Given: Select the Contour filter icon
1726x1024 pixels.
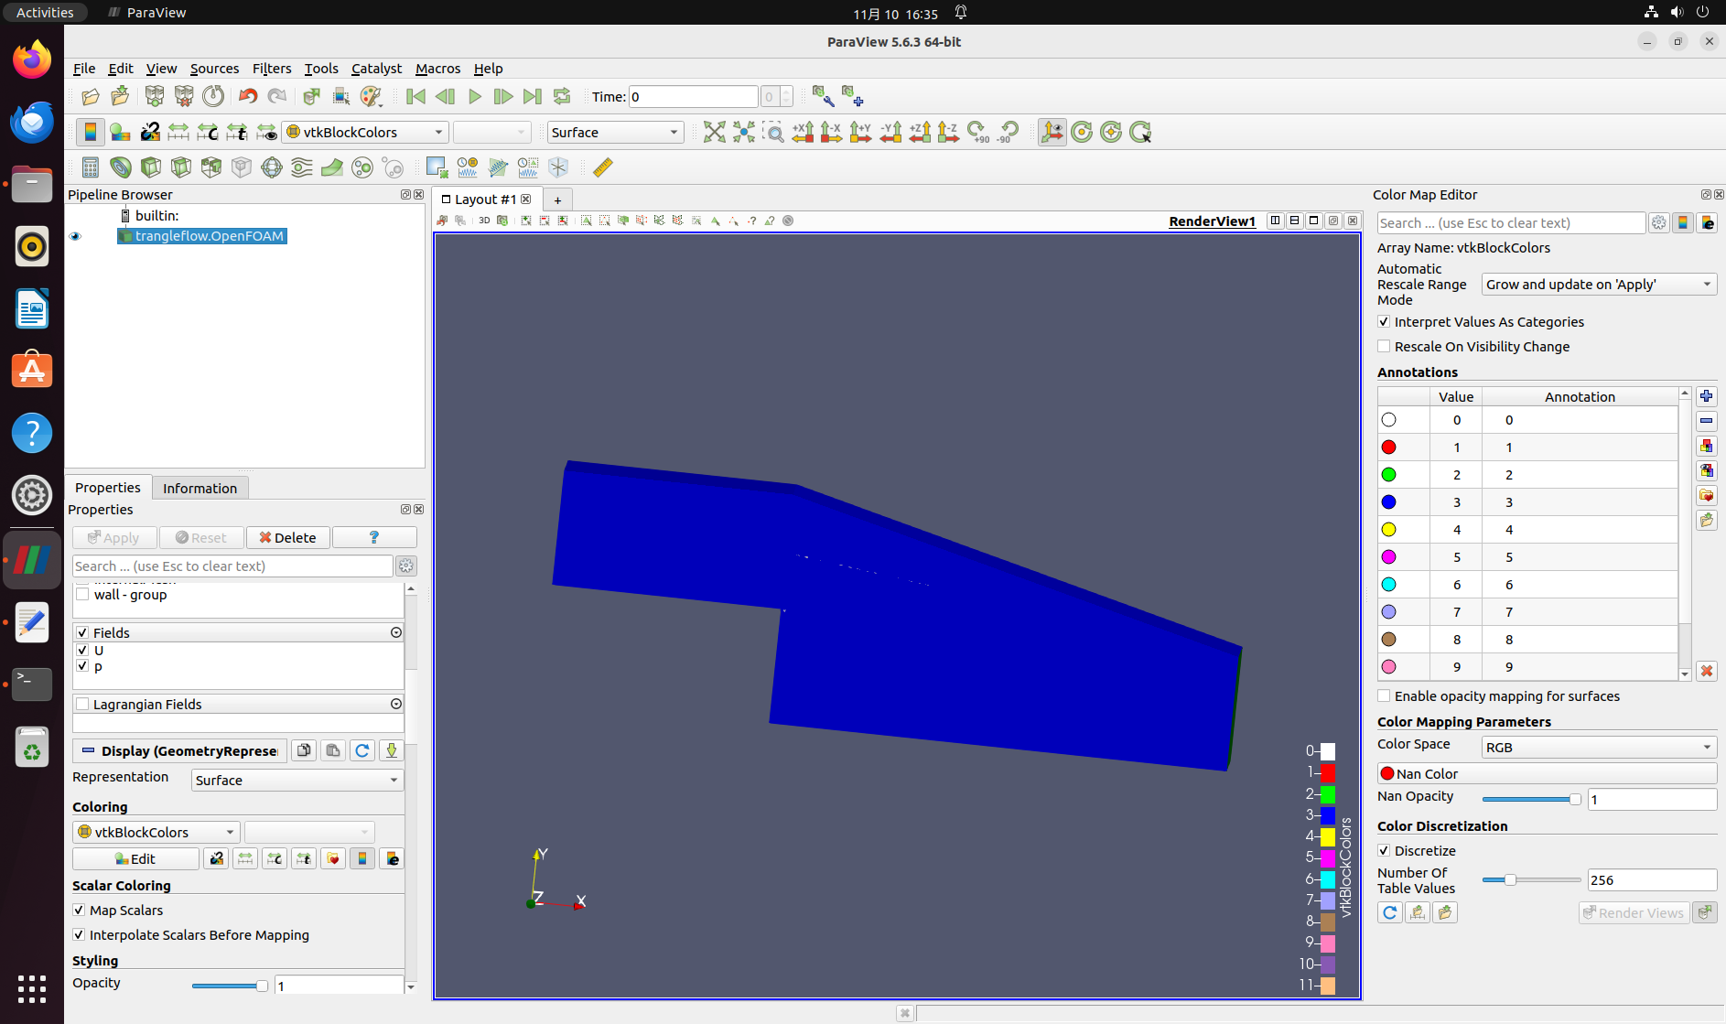Looking at the screenshot, I should (x=121, y=167).
